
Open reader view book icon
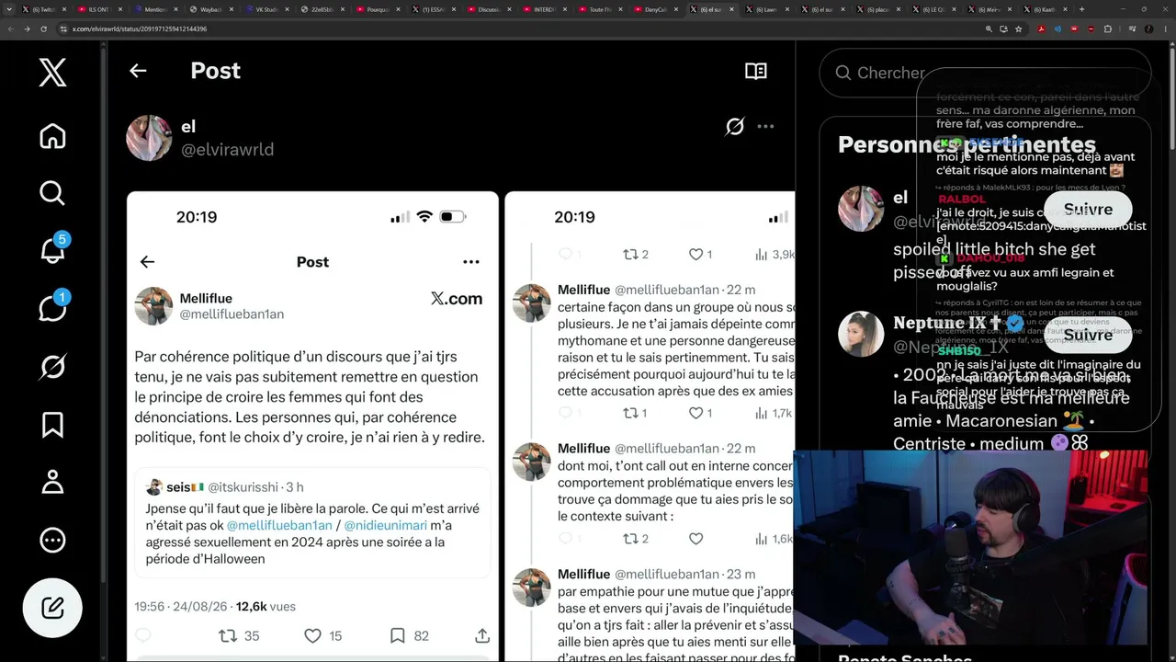(x=756, y=71)
